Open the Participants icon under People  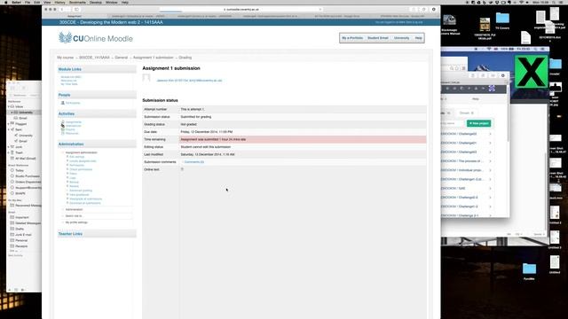tap(63, 103)
